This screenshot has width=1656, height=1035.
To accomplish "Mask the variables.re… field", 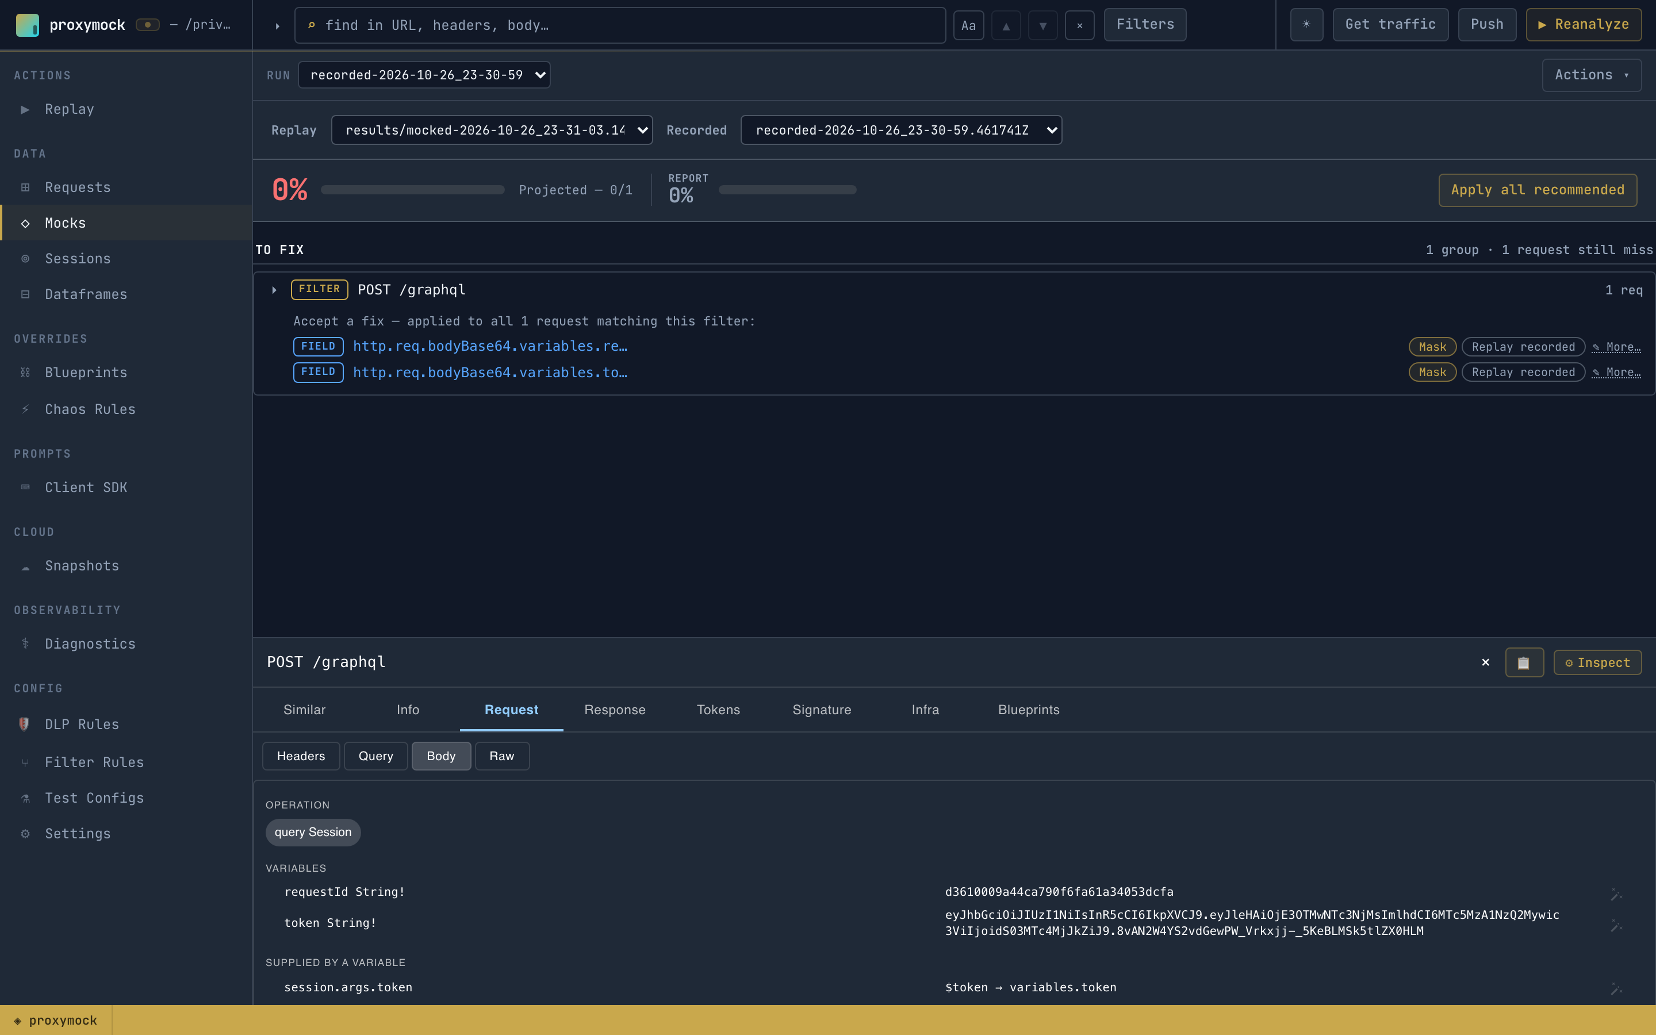I will 1432,347.
